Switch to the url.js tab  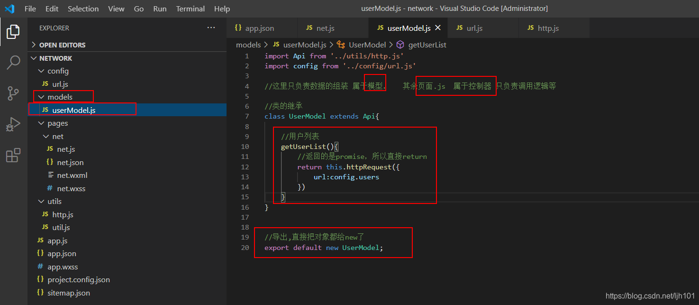[483, 28]
